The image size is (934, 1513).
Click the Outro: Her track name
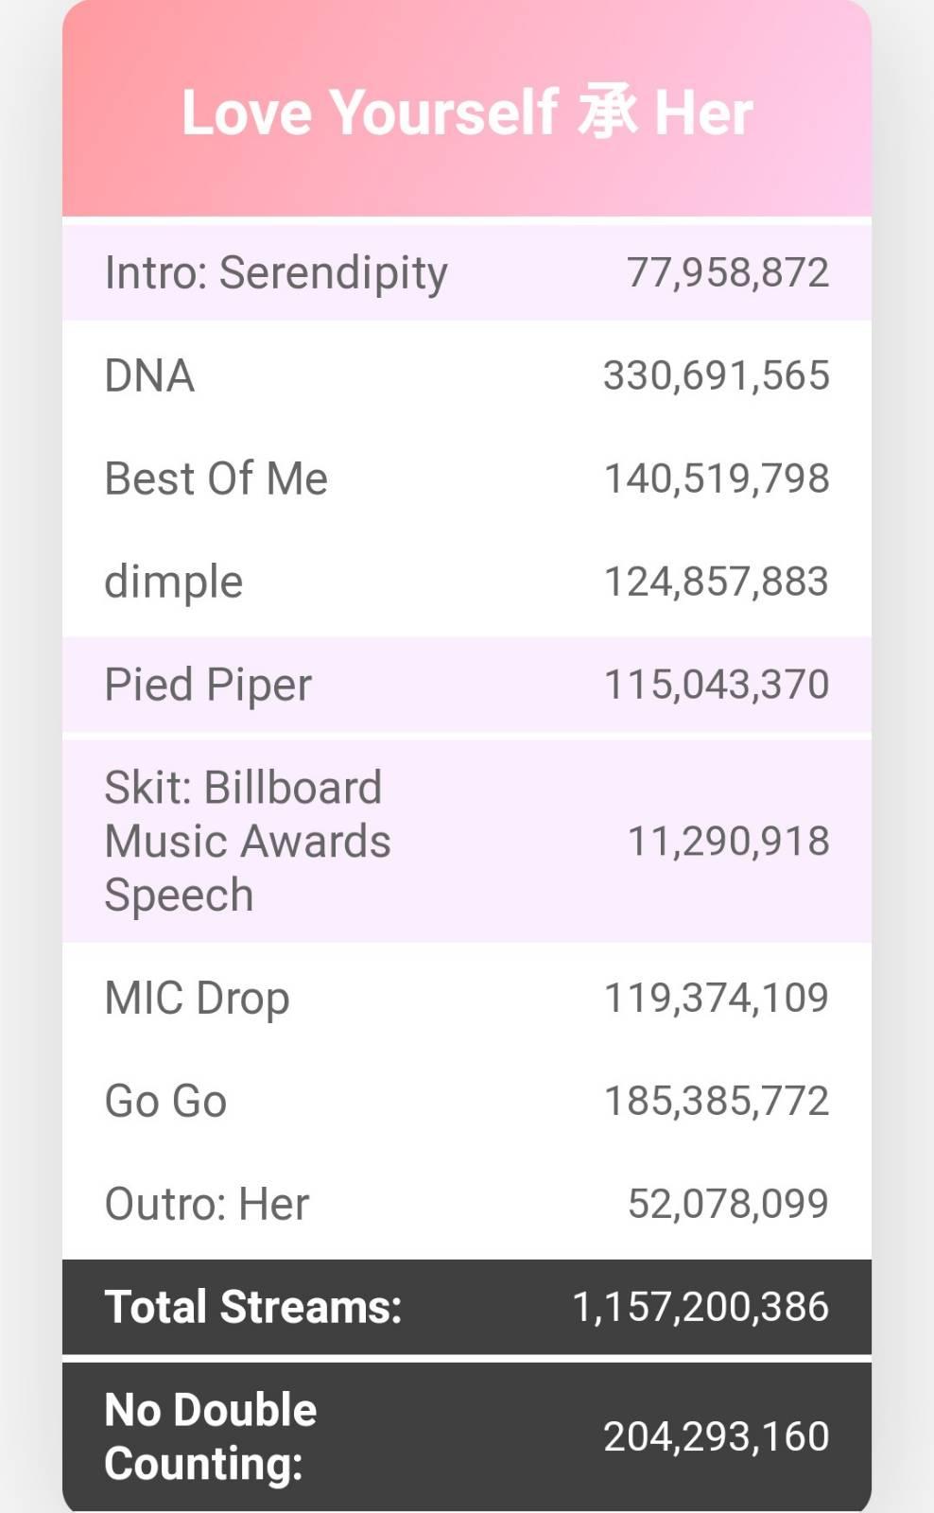pos(206,1205)
